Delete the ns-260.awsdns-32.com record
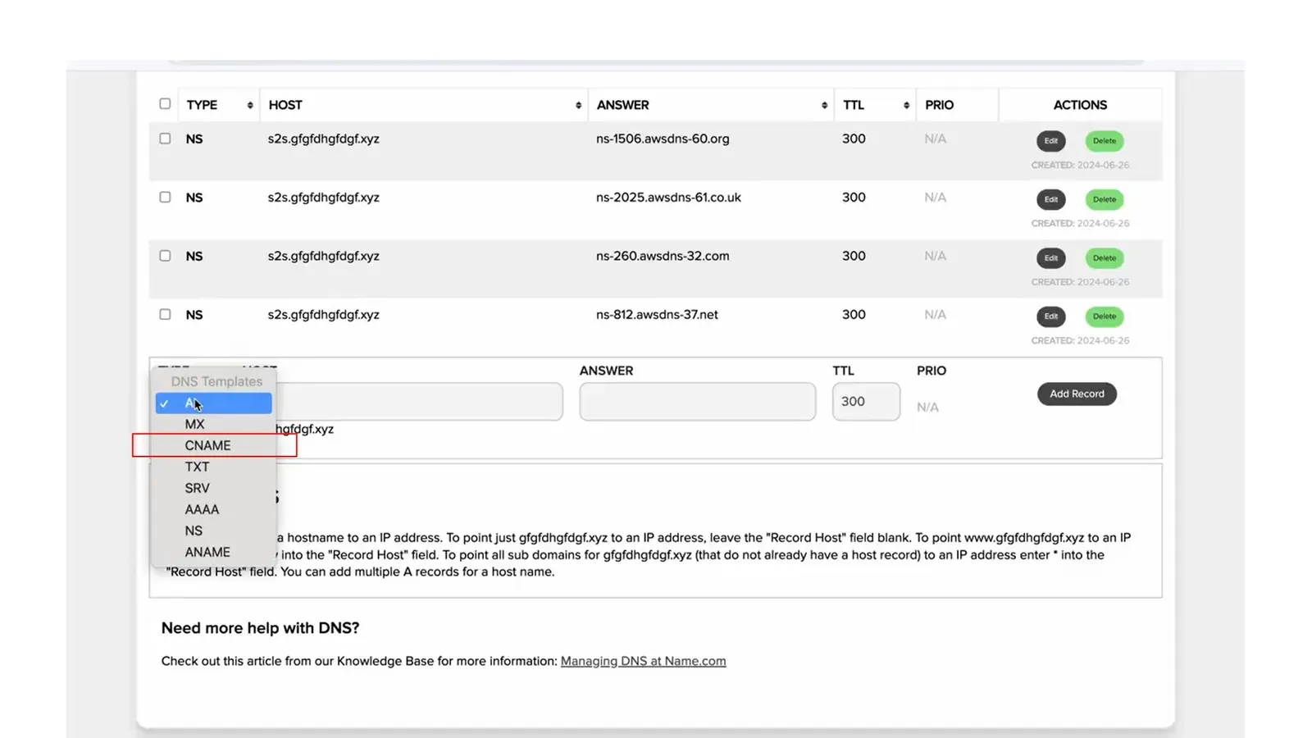 1104,257
